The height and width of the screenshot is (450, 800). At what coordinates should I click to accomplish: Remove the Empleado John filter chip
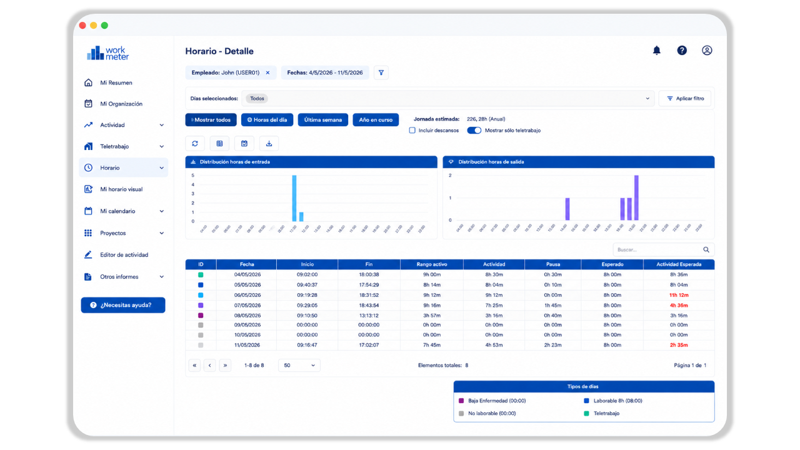(267, 72)
